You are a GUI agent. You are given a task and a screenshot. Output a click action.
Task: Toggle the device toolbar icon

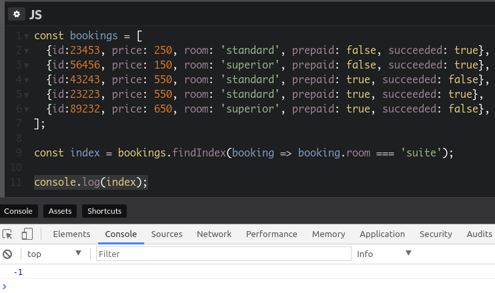click(x=27, y=234)
